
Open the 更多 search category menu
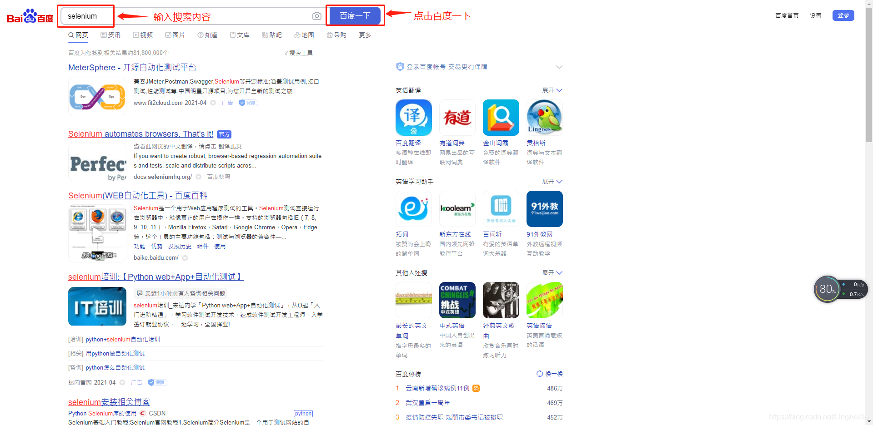tap(365, 35)
